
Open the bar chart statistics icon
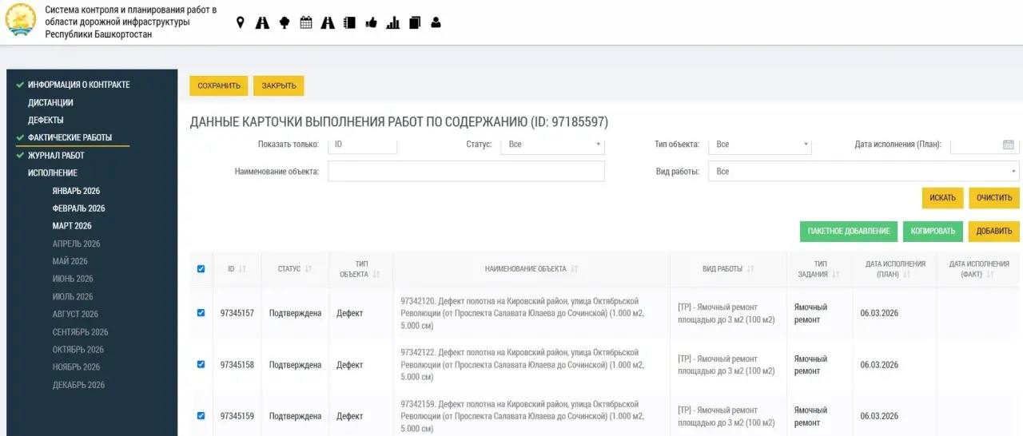pos(392,23)
